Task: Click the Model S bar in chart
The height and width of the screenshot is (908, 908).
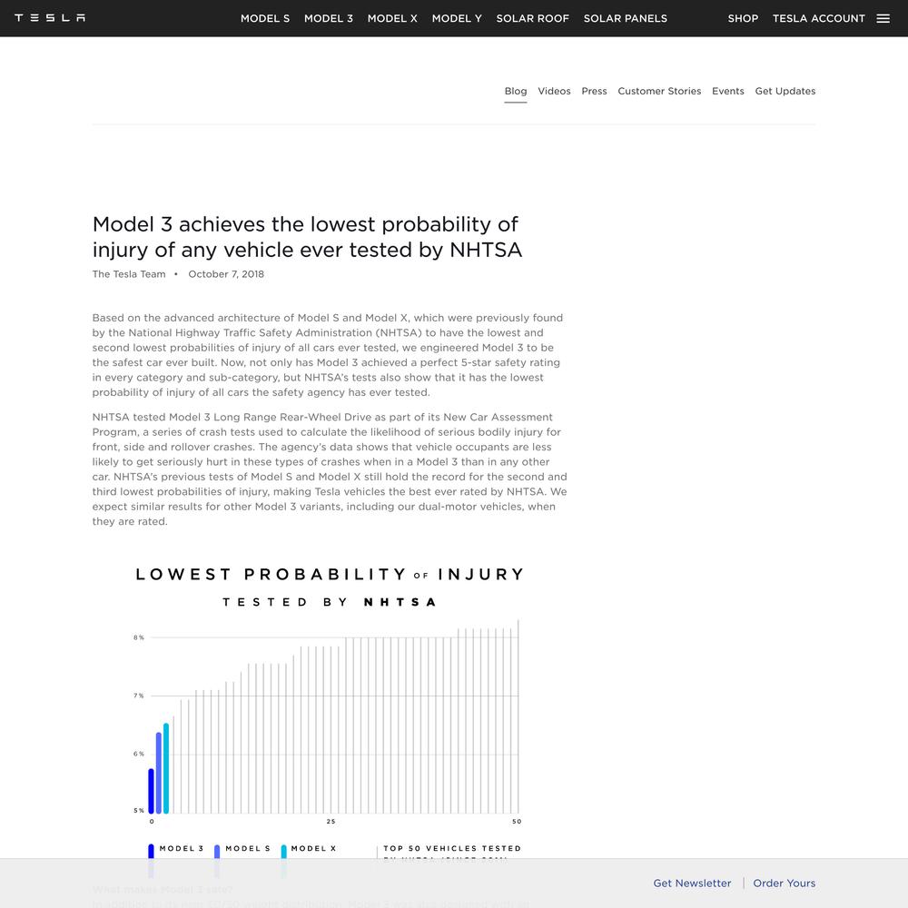Action: 159,773
